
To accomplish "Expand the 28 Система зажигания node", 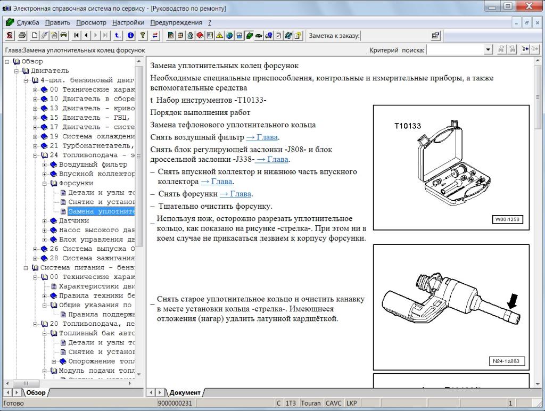I will [35, 259].
